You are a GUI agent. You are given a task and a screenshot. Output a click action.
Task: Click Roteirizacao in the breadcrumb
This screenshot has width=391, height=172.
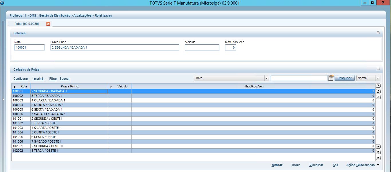pos(103,15)
